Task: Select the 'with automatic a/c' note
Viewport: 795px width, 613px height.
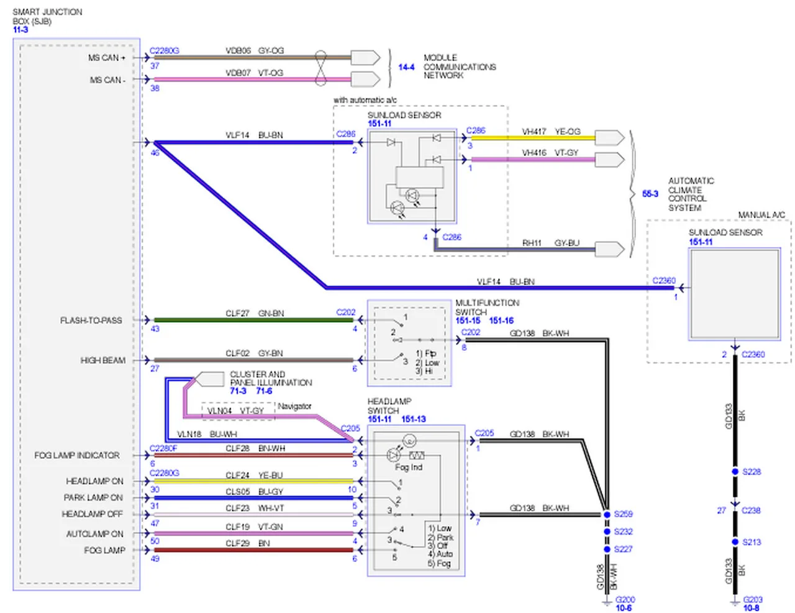Action: [x=365, y=100]
